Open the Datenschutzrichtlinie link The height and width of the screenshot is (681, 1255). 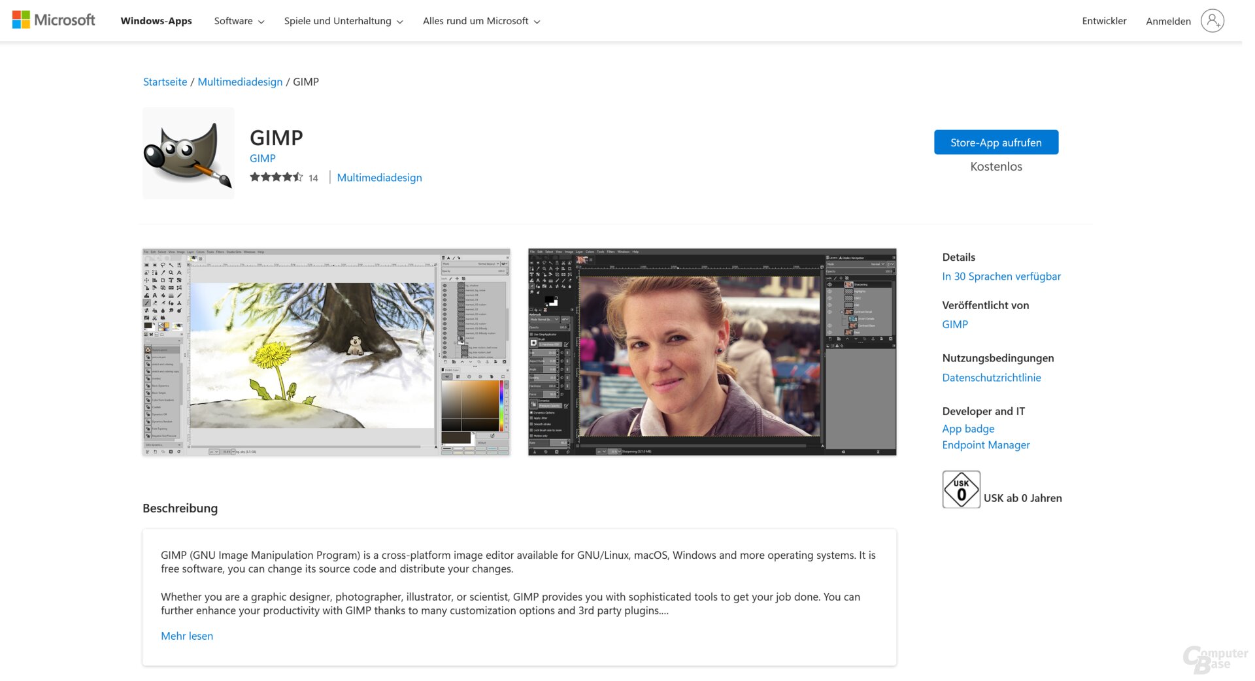pyautogui.click(x=992, y=378)
